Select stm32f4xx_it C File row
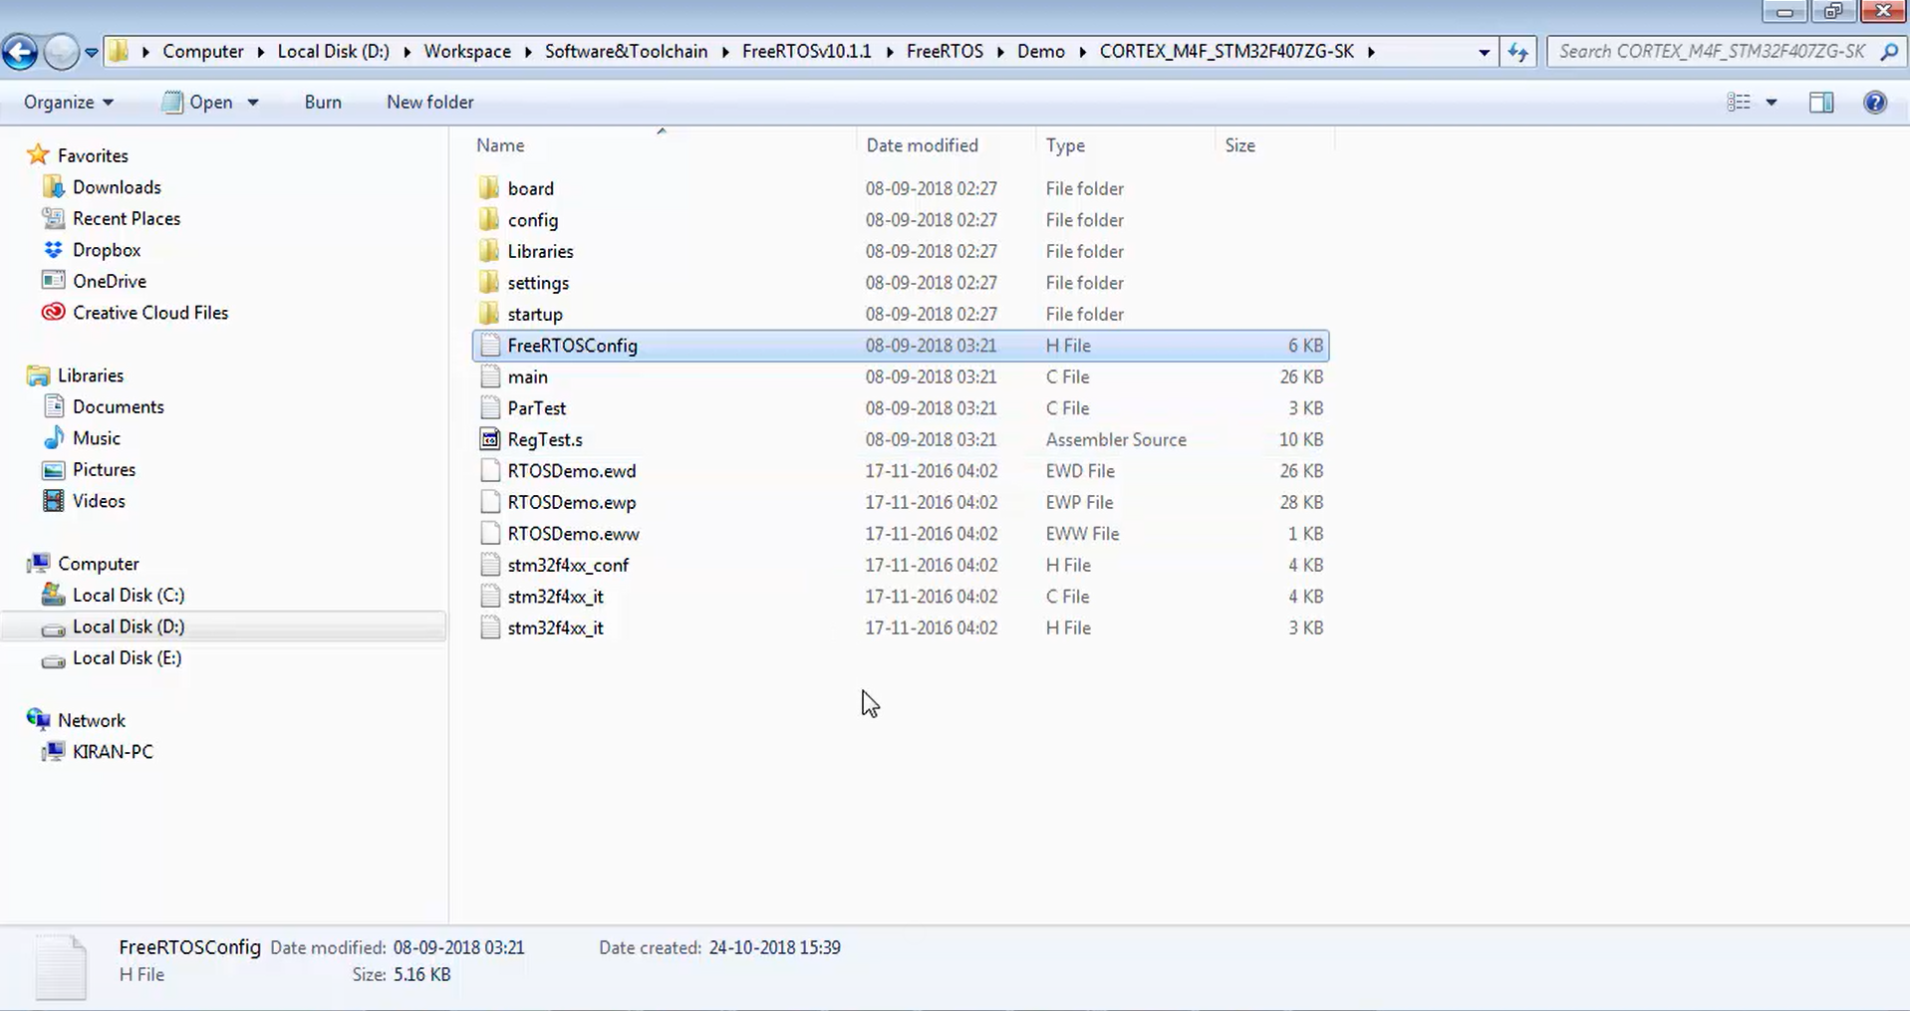Screen dimensions: 1910x1011 tap(901, 597)
